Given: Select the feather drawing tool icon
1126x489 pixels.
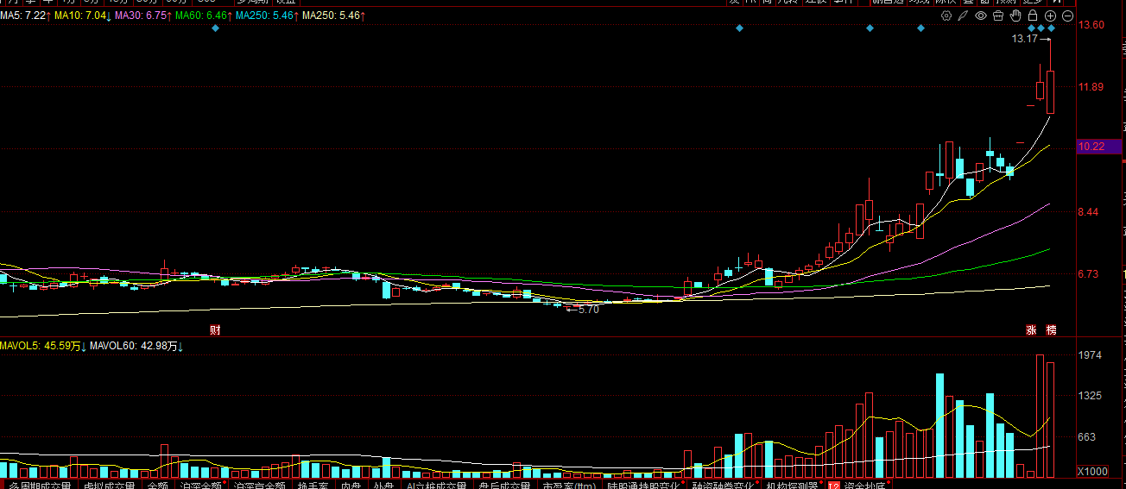Looking at the screenshot, I should [x=964, y=16].
